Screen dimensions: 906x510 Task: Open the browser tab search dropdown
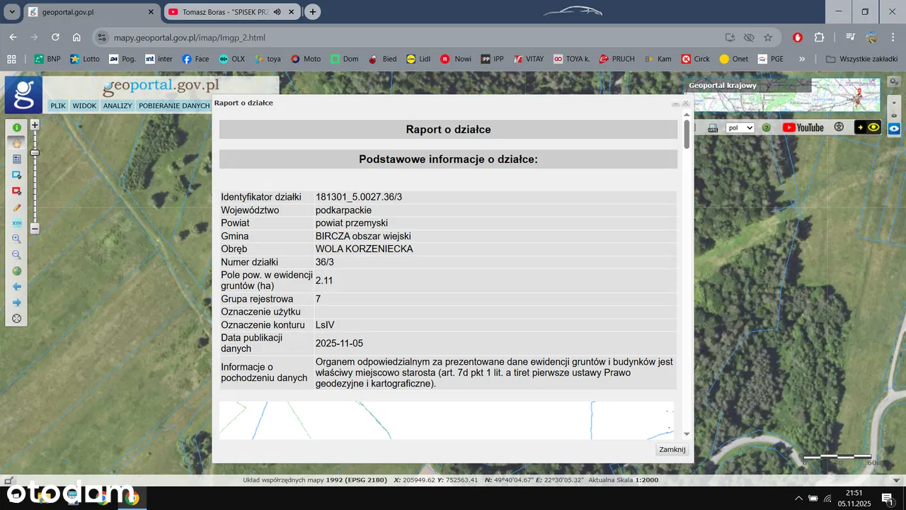point(12,12)
